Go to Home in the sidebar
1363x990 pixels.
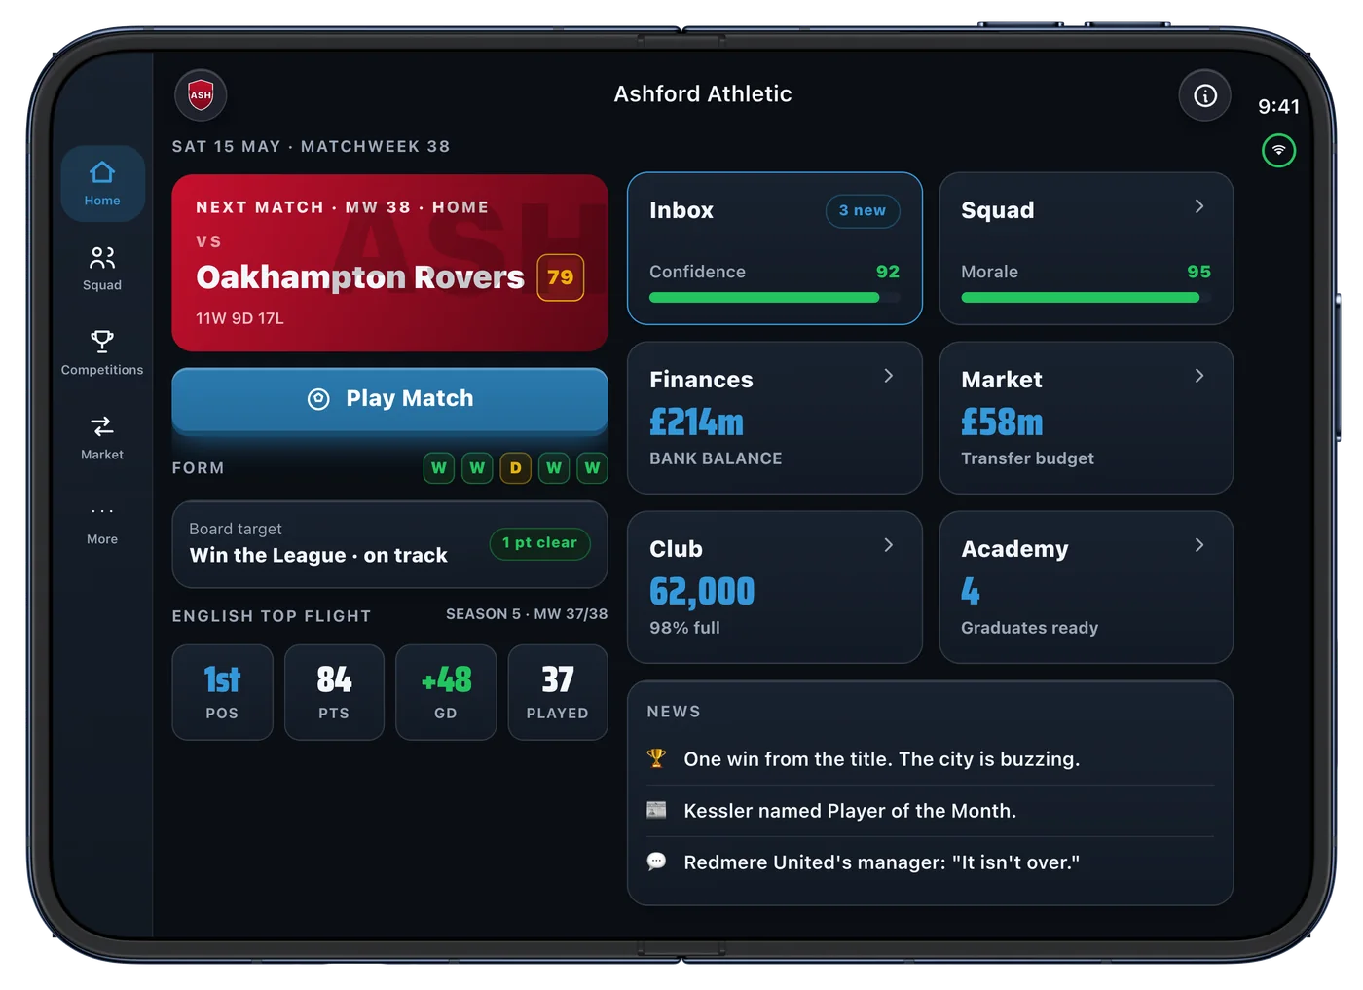[x=102, y=184]
